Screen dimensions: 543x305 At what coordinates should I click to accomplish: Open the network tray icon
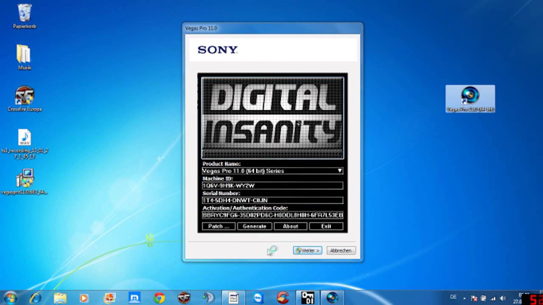tap(493, 298)
